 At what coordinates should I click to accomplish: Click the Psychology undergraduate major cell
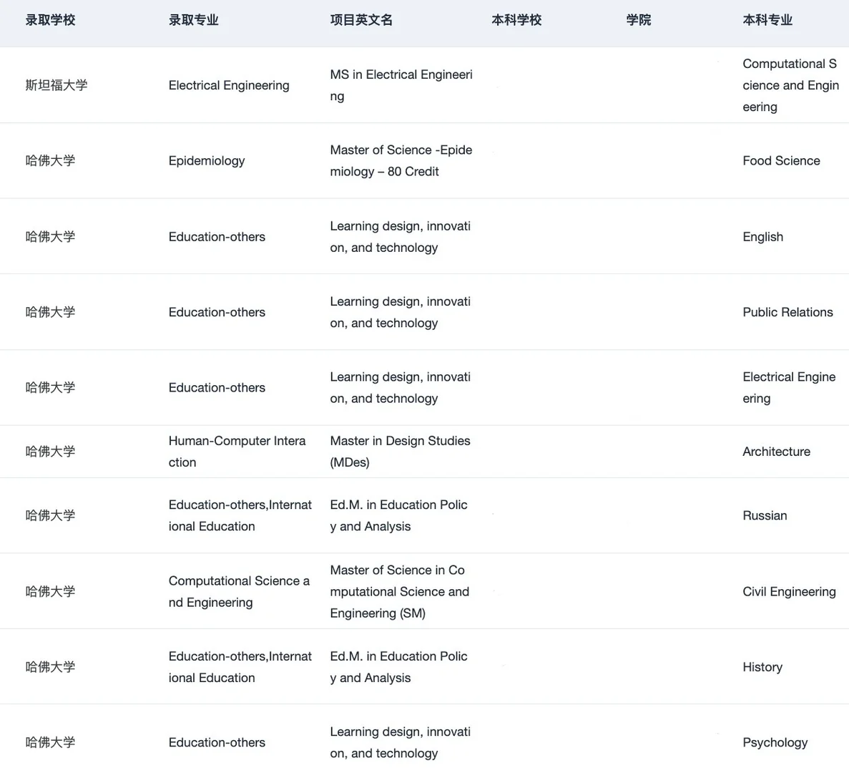[x=775, y=743]
